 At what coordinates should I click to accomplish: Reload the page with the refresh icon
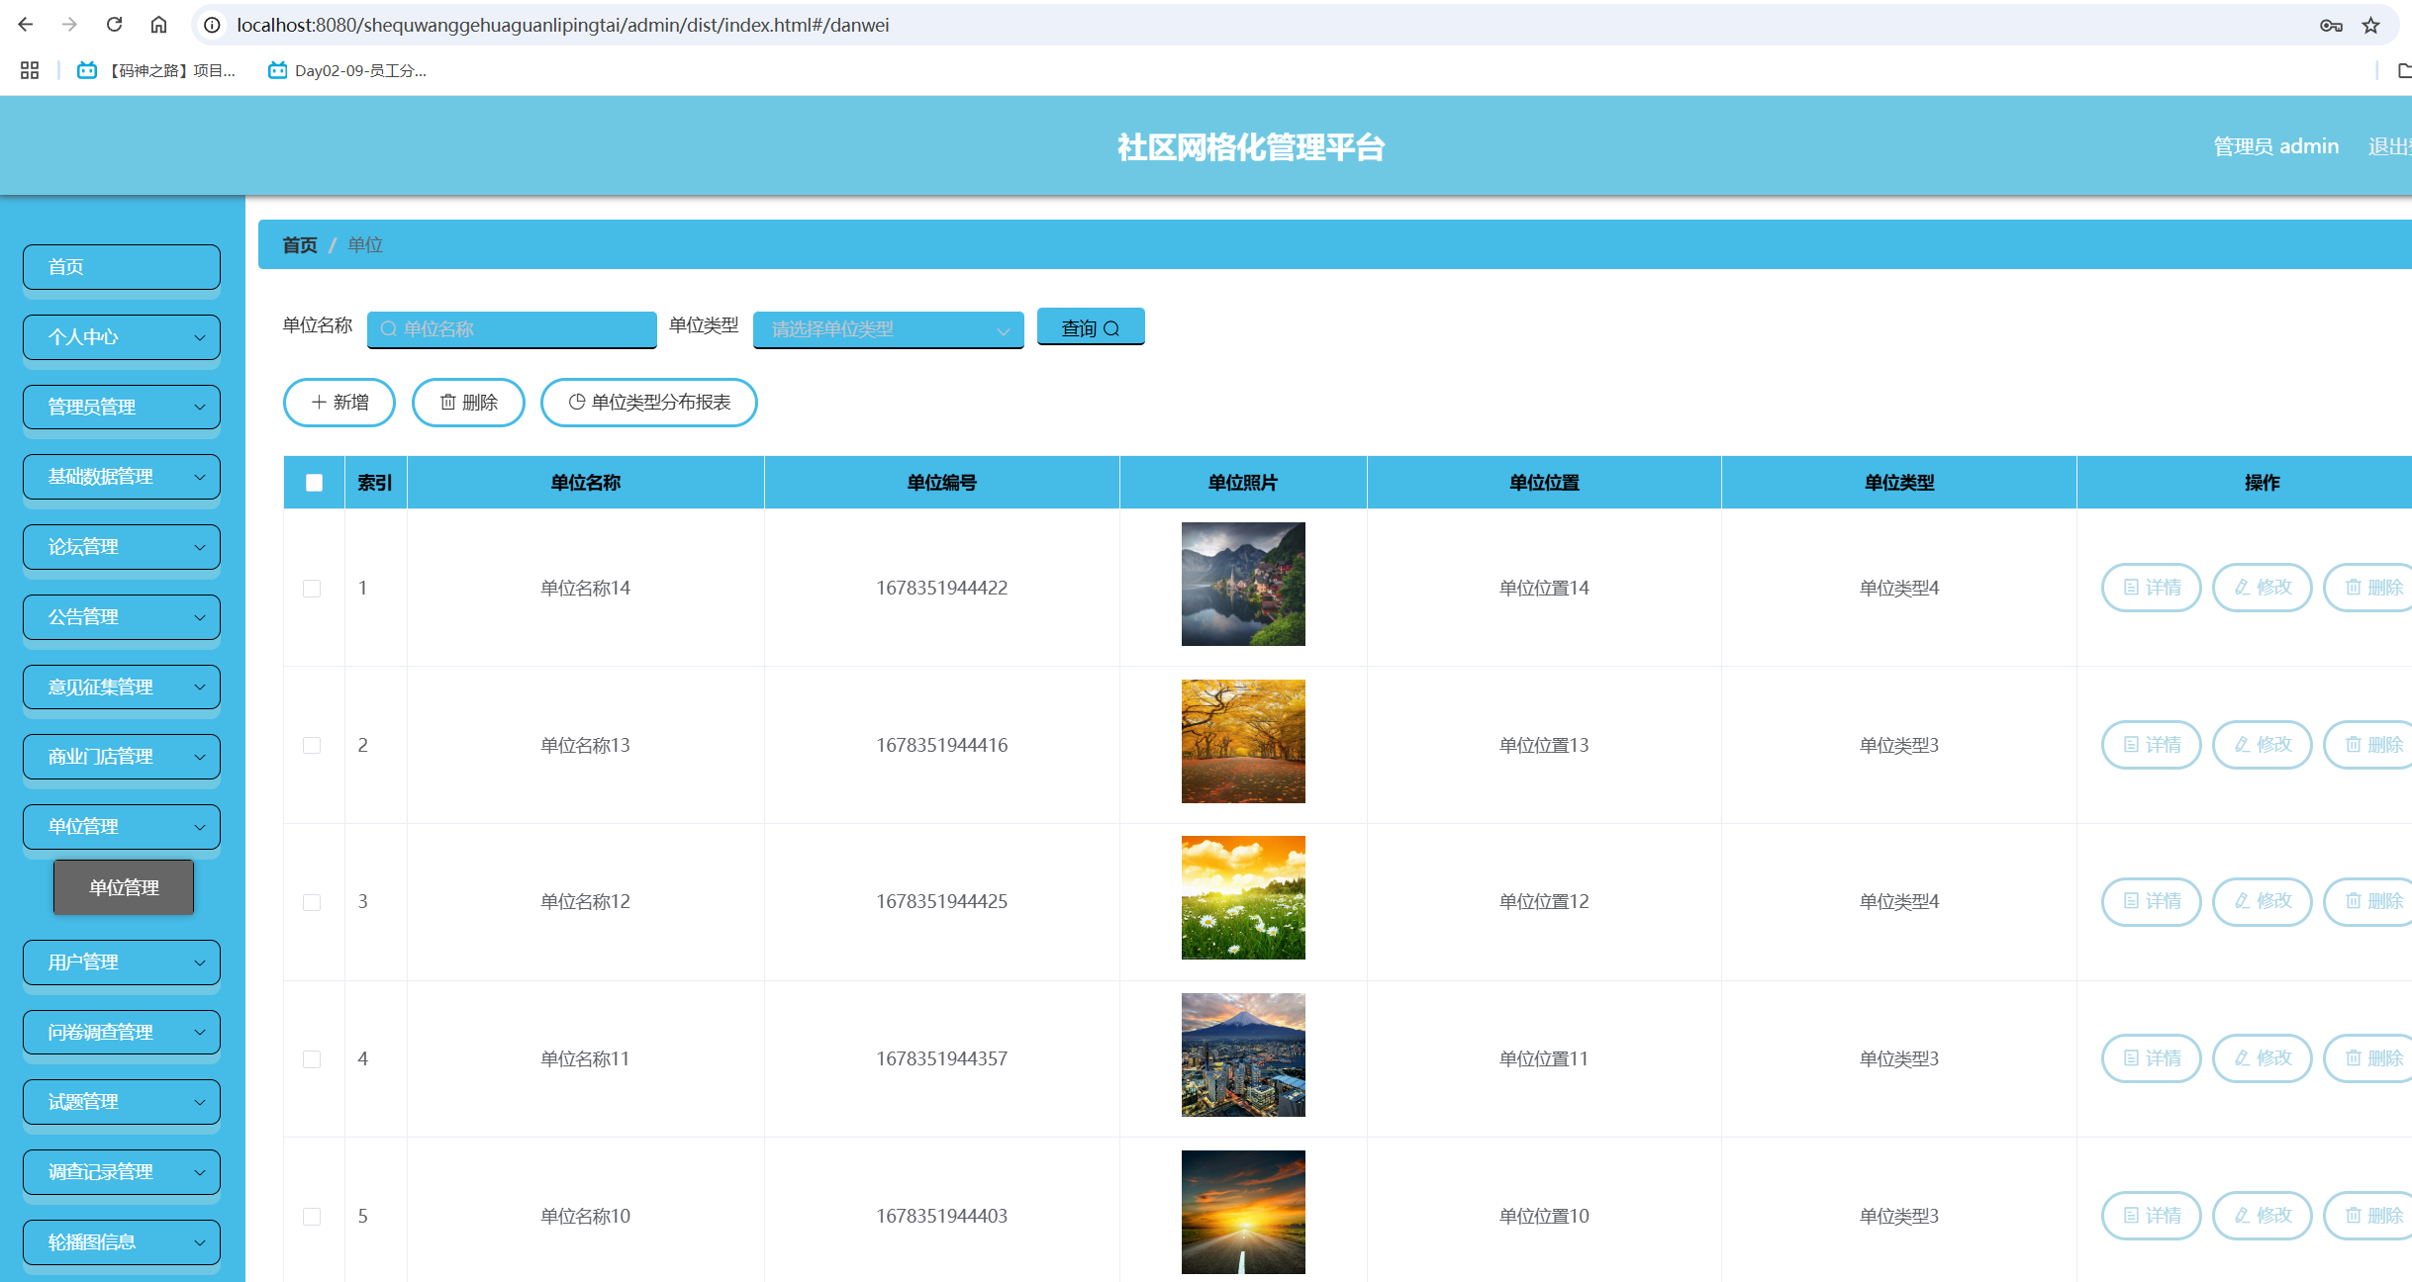(x=114, y=25)
